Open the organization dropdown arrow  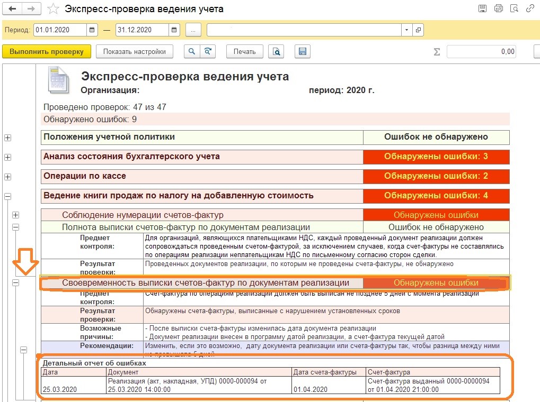[x=406, y=30]
